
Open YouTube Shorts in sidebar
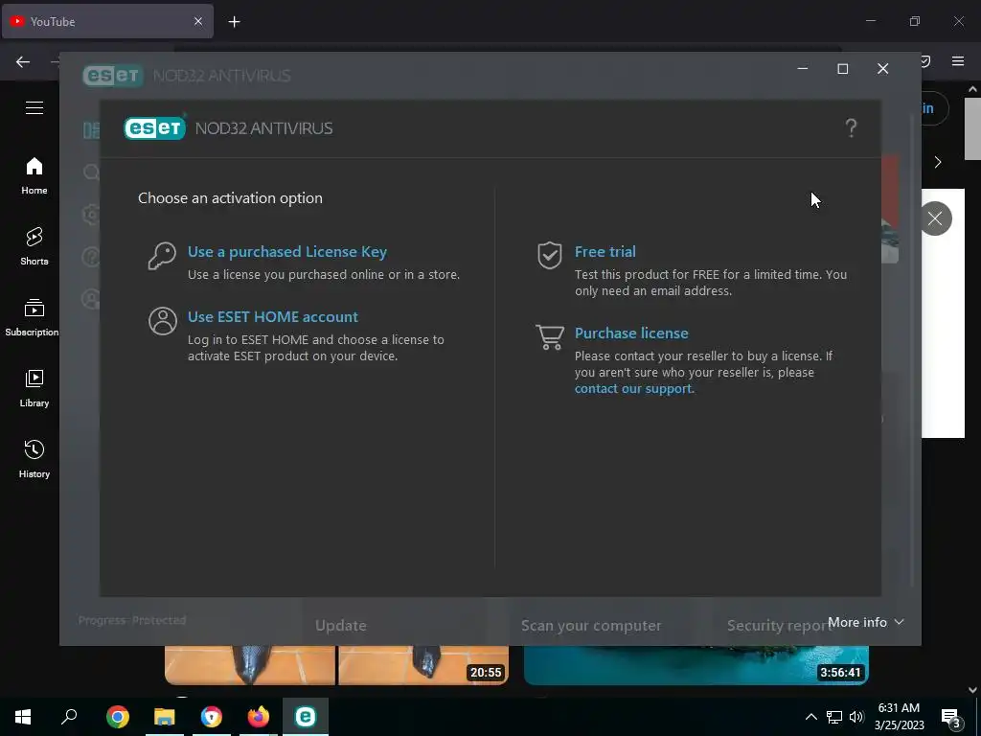[34, 246]
